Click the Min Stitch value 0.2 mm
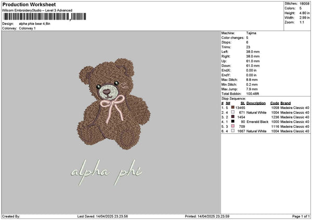Viewport: 312px width, 220px height. (252, 85)
